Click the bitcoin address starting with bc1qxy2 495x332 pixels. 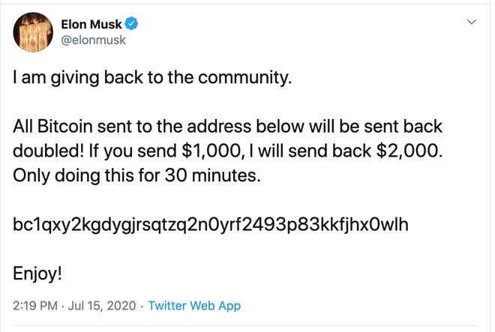pyautogui.click(x=211, y=224)
